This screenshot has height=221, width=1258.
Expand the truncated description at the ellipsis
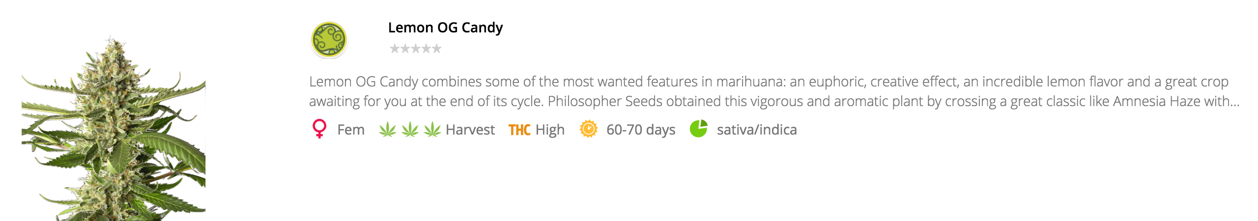click(x=1233, y=102)
